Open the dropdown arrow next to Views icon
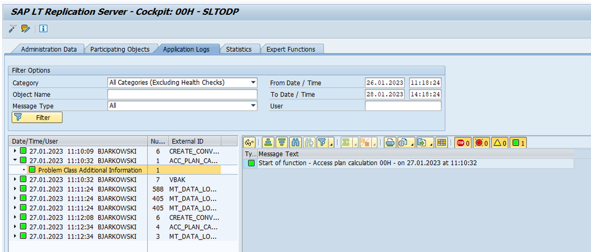Viewport: 591px width, 252px height. pos(412,144)
